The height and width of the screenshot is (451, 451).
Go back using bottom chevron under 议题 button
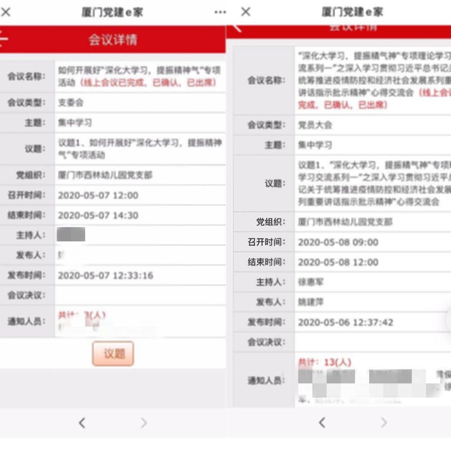[82, 423]
